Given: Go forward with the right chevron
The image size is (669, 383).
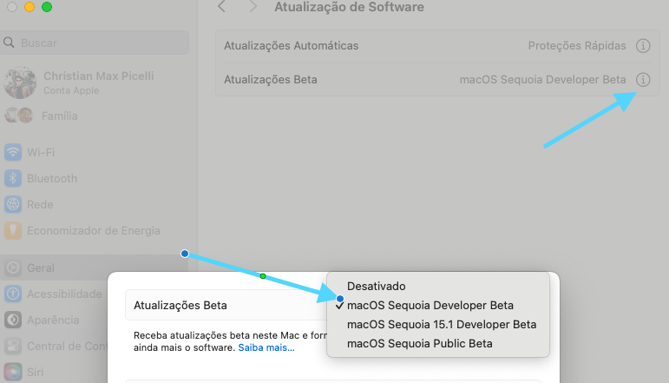Looking at the screenshot, I should [253, 7].
